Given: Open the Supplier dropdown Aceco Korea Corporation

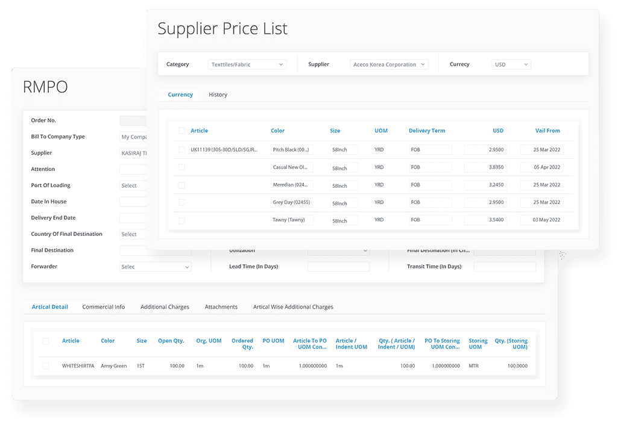Looking at the screenshot, I should [389, 64].
